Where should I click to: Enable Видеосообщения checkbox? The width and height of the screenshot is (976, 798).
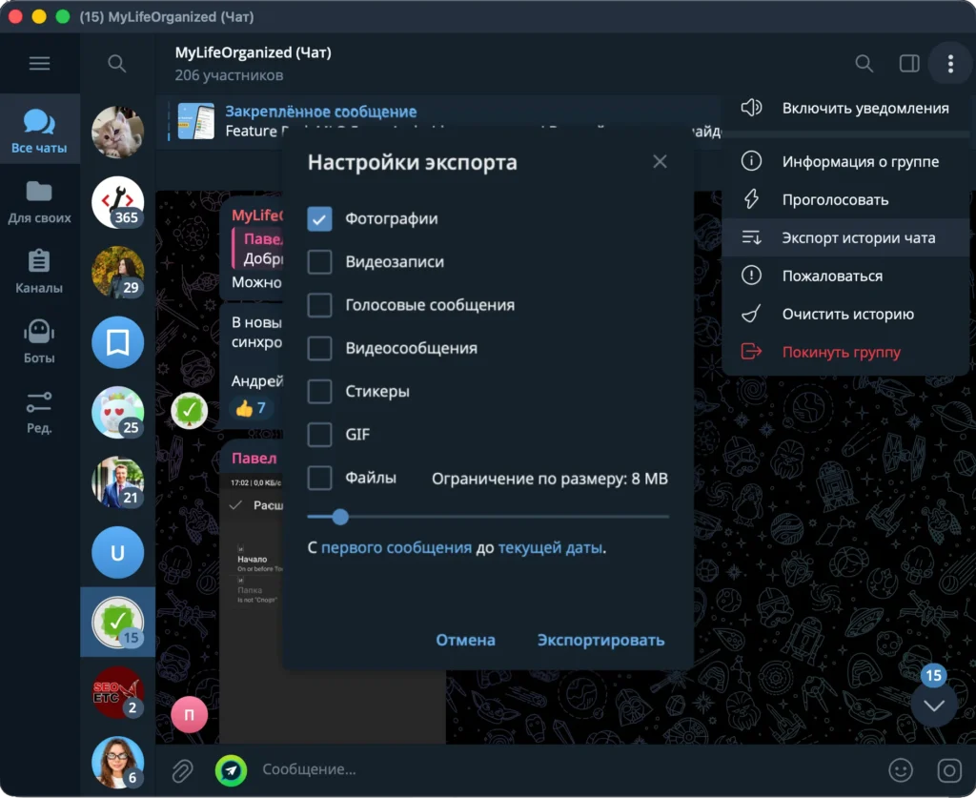coord(319,348)
